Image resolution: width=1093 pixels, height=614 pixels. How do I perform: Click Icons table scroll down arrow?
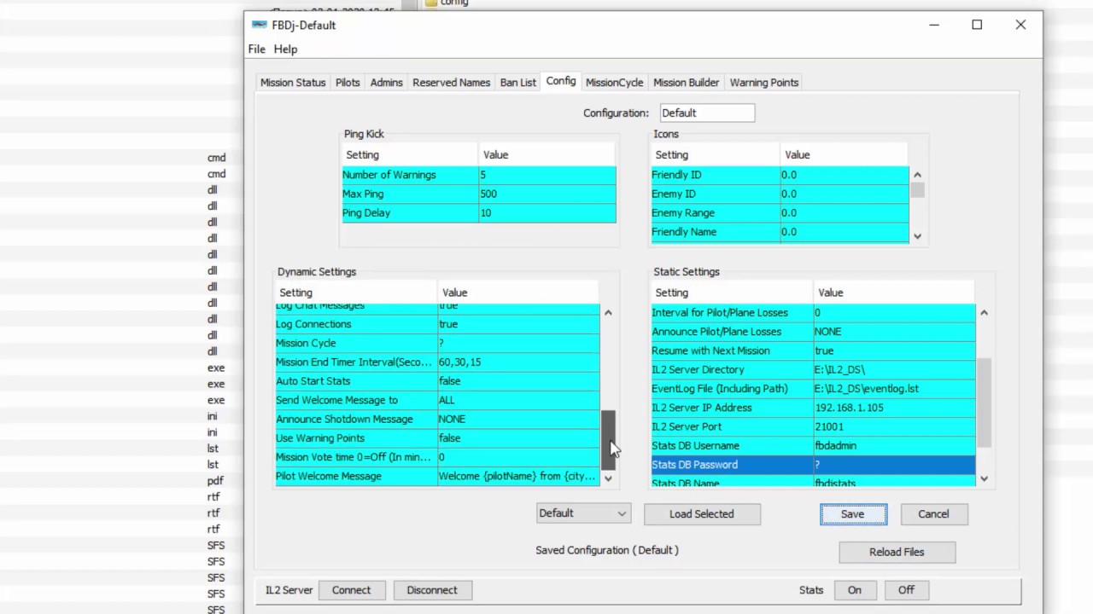[917, 236]
